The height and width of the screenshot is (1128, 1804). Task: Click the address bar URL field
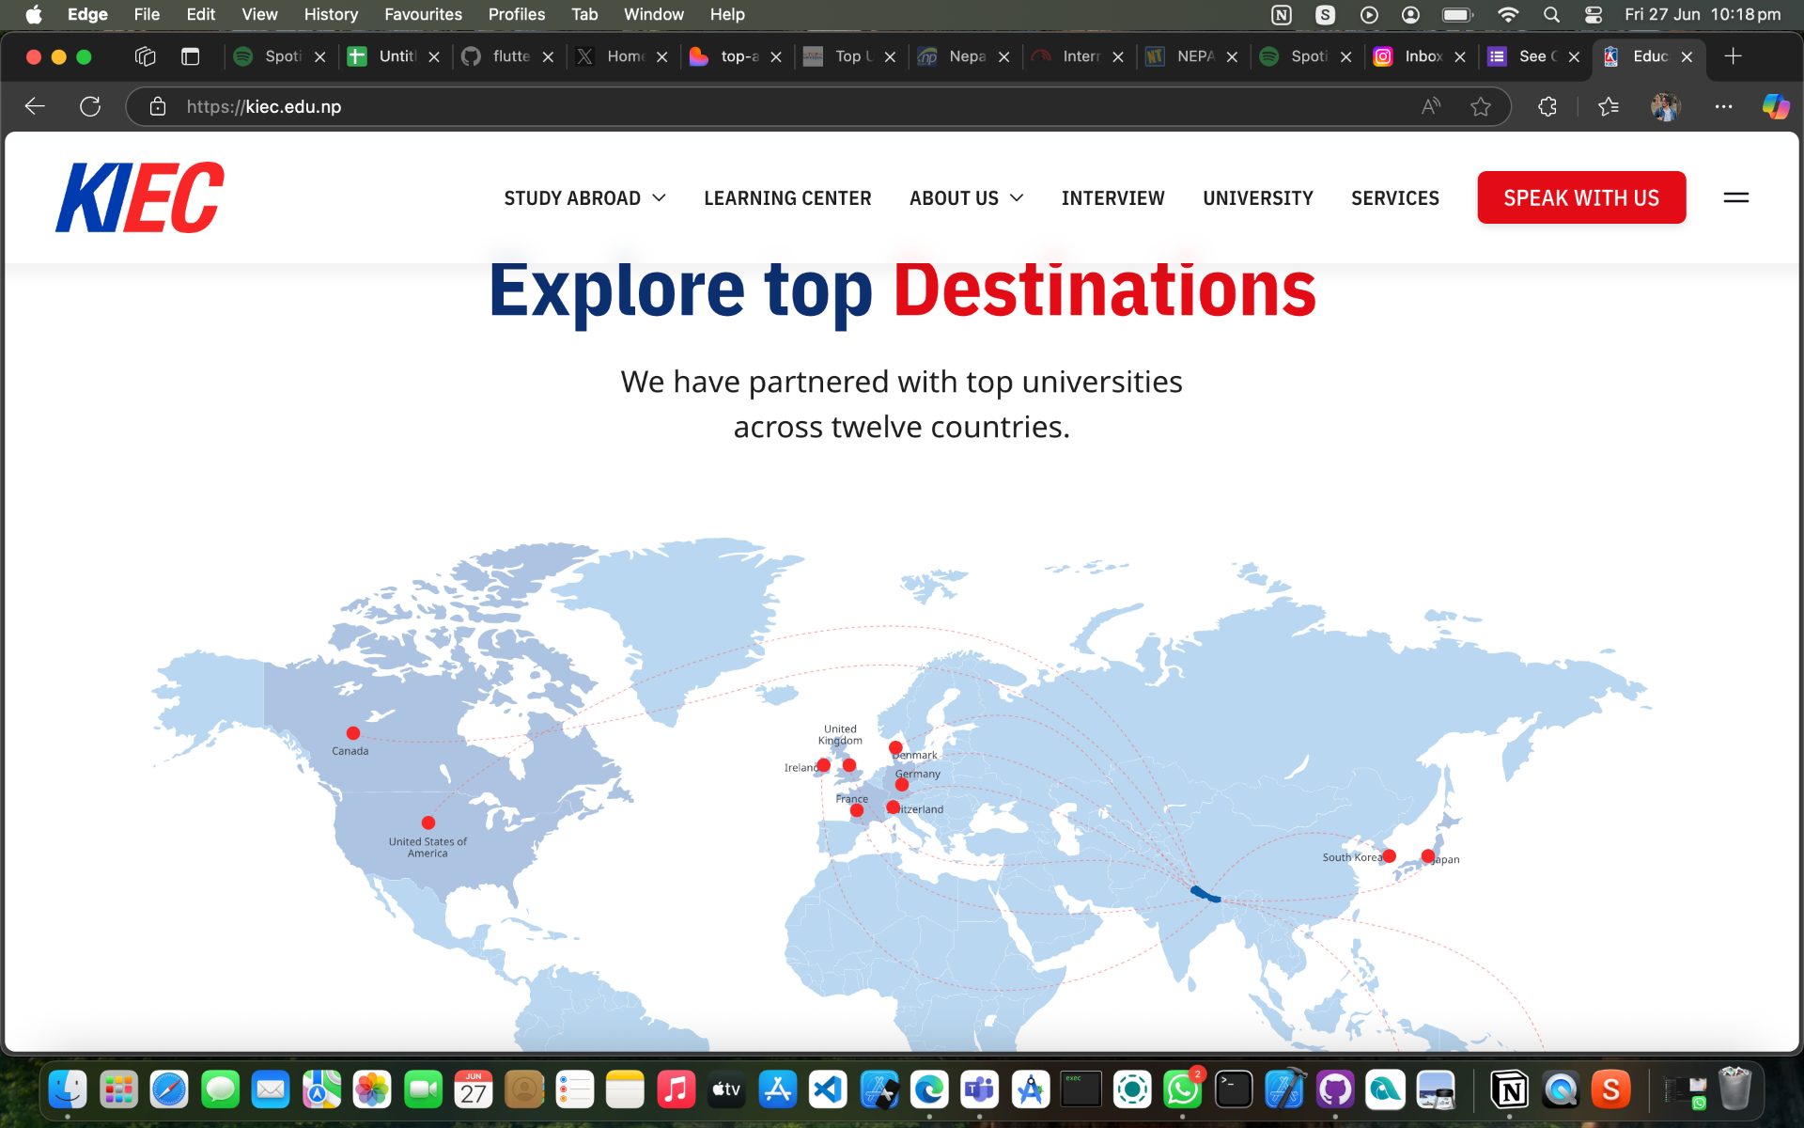pyautogui.click(x=658, y=106)
